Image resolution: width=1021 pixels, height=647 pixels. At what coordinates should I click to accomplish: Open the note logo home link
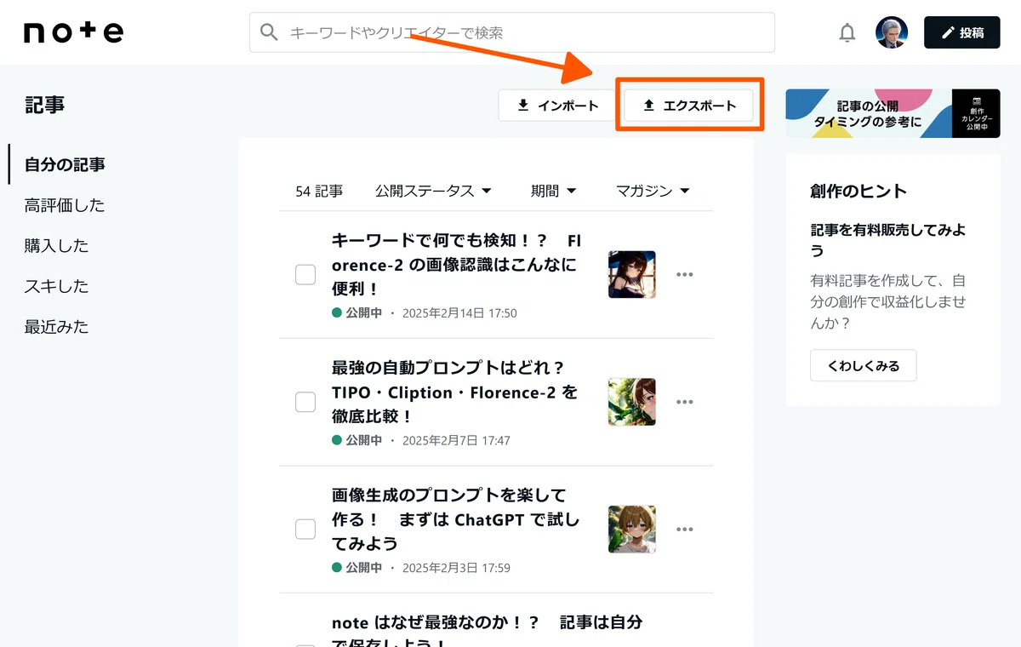[73, 32]
